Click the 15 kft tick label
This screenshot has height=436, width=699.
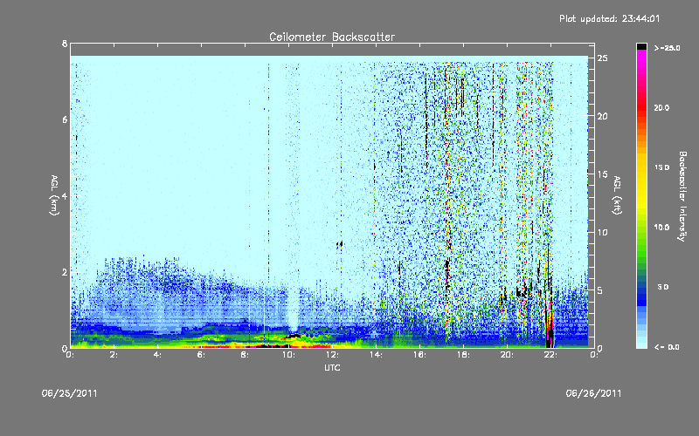[x=603, y=174]
